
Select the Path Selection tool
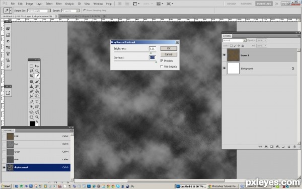pos(31,106)
